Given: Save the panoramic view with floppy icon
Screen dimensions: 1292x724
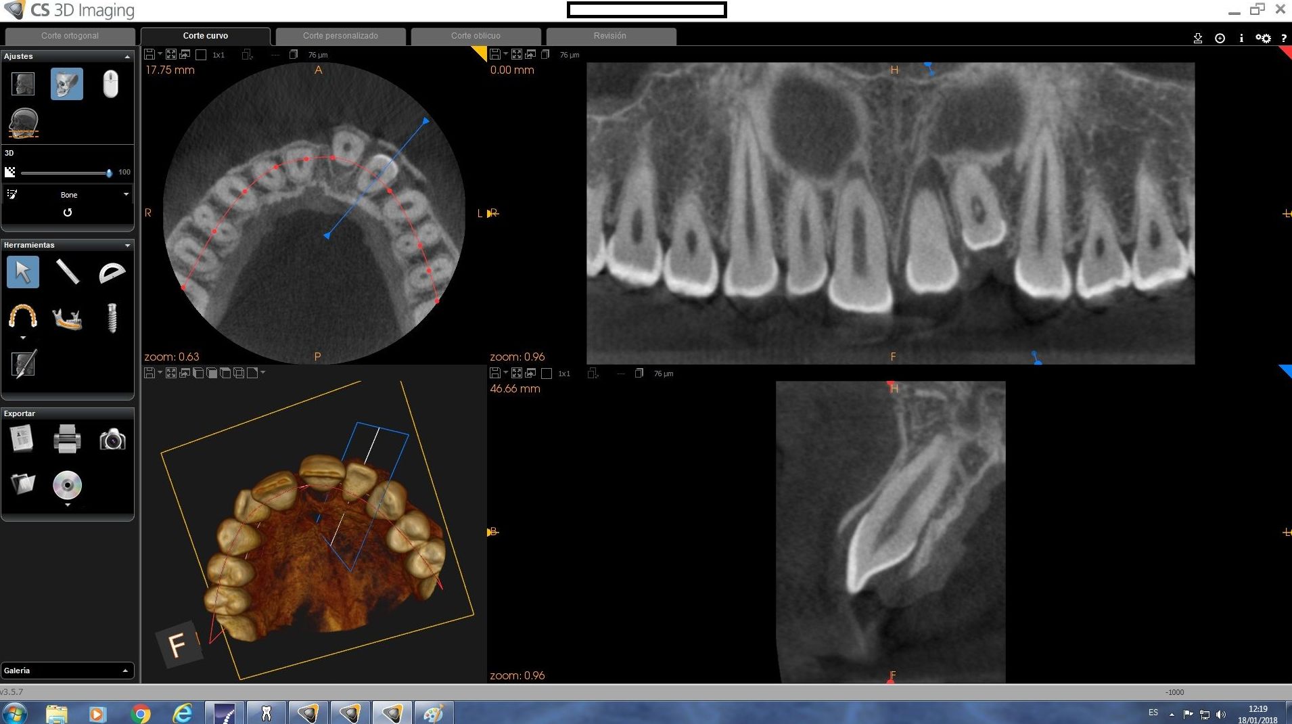Looking at the screenshot, I should [495, 54].
